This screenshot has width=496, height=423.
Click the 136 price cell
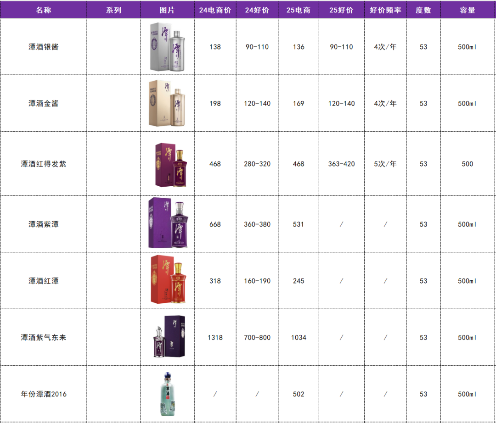point(299,47)
